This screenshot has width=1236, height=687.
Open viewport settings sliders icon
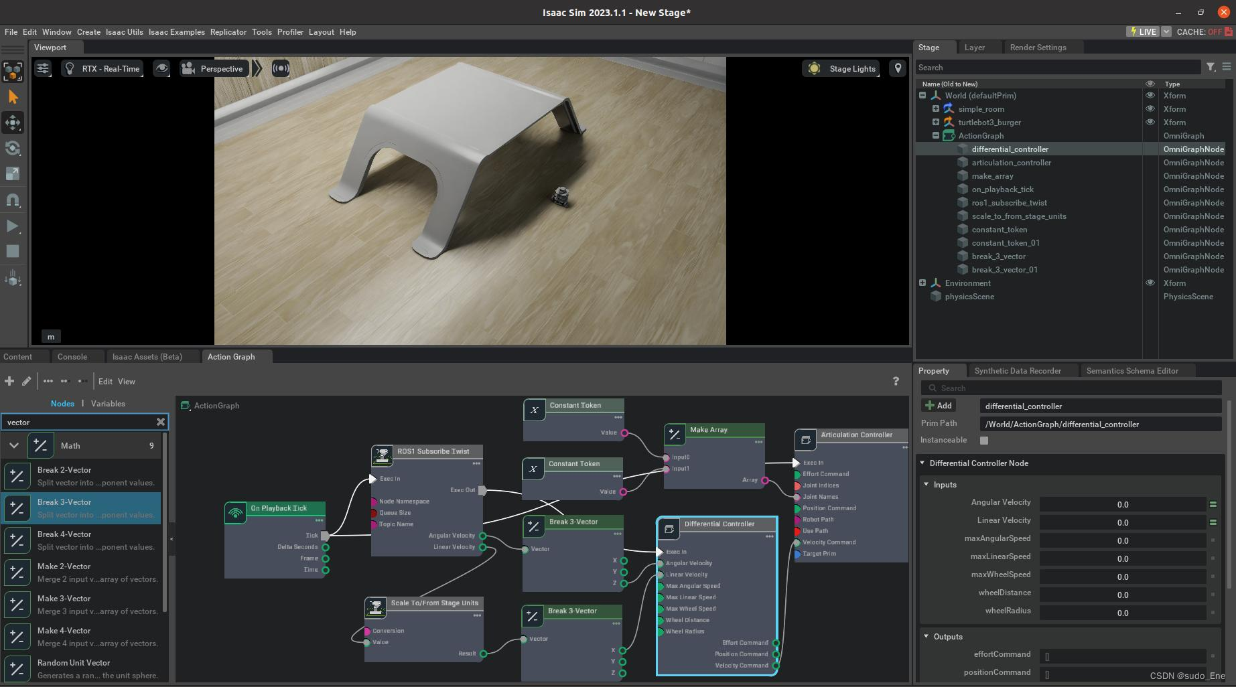point(43,68)
